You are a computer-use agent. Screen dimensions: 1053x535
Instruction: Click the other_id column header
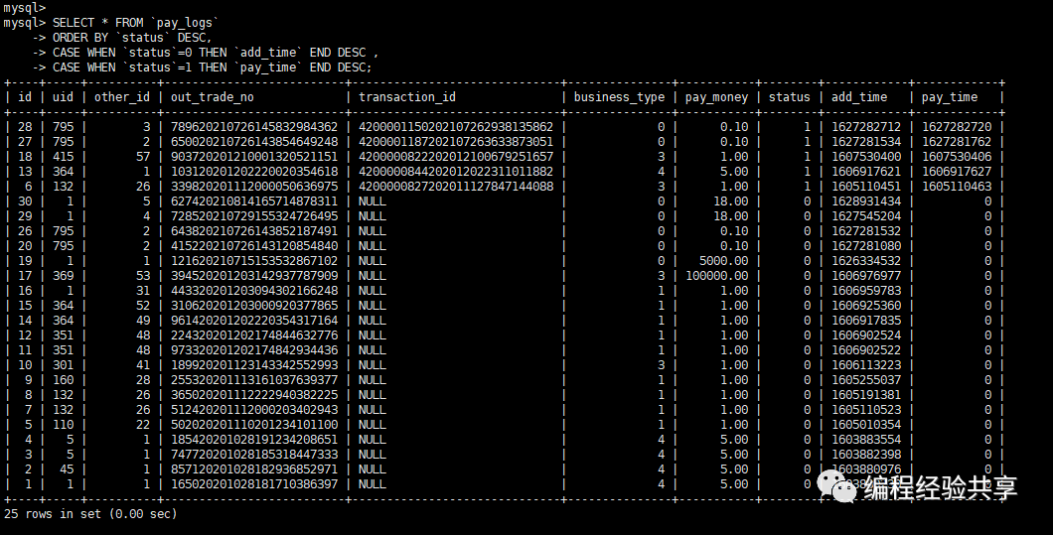(122, 97)
